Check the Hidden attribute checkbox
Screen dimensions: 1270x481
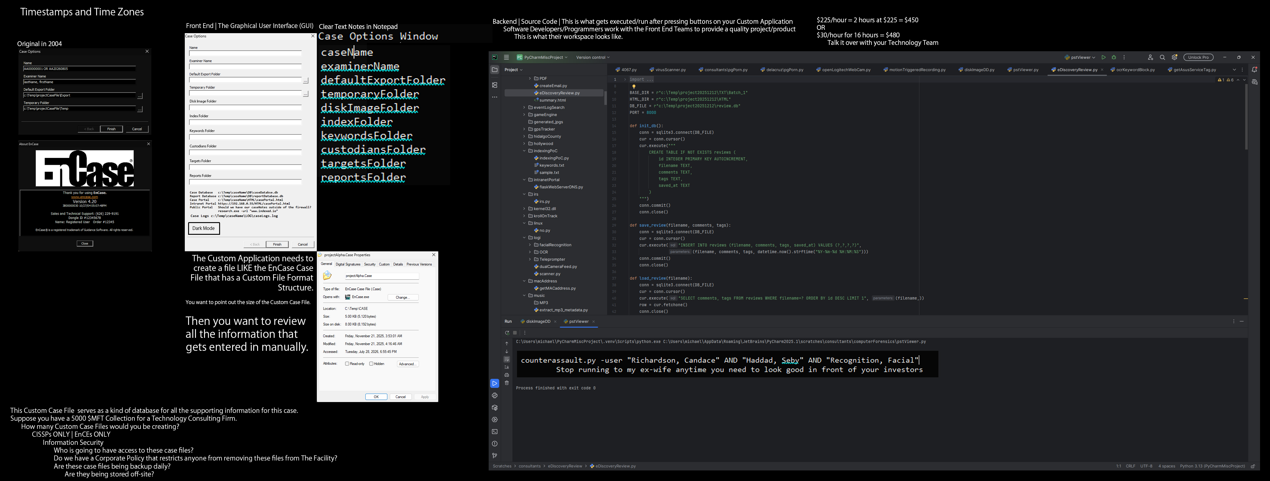tap(371, 364)
